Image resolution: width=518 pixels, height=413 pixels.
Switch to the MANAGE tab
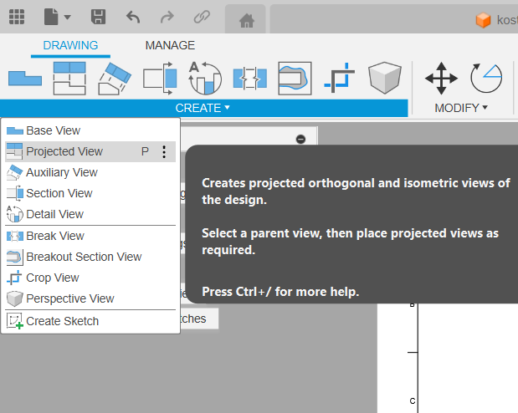pyautogui.click(x=170, y=45)
